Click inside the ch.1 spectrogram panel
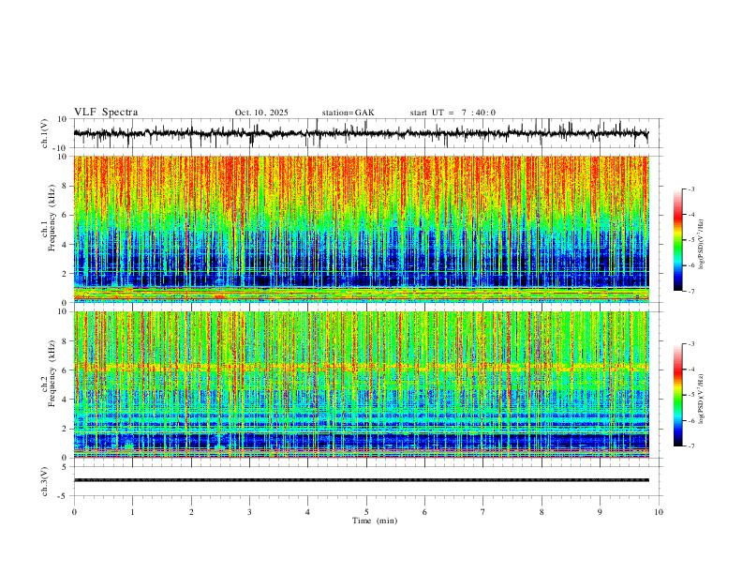Image resolution: width=742 pixels, height=574 pixels. pos(361,229)
